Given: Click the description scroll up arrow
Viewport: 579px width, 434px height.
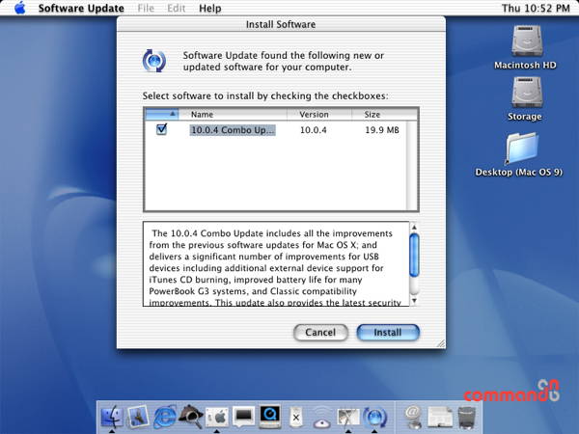Looking at the screenshot, I should [414, 228].
